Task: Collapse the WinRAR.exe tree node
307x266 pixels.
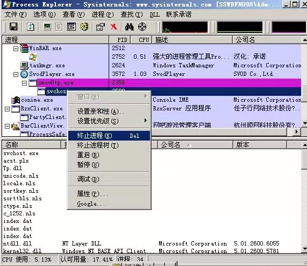Action: point(16,48)
